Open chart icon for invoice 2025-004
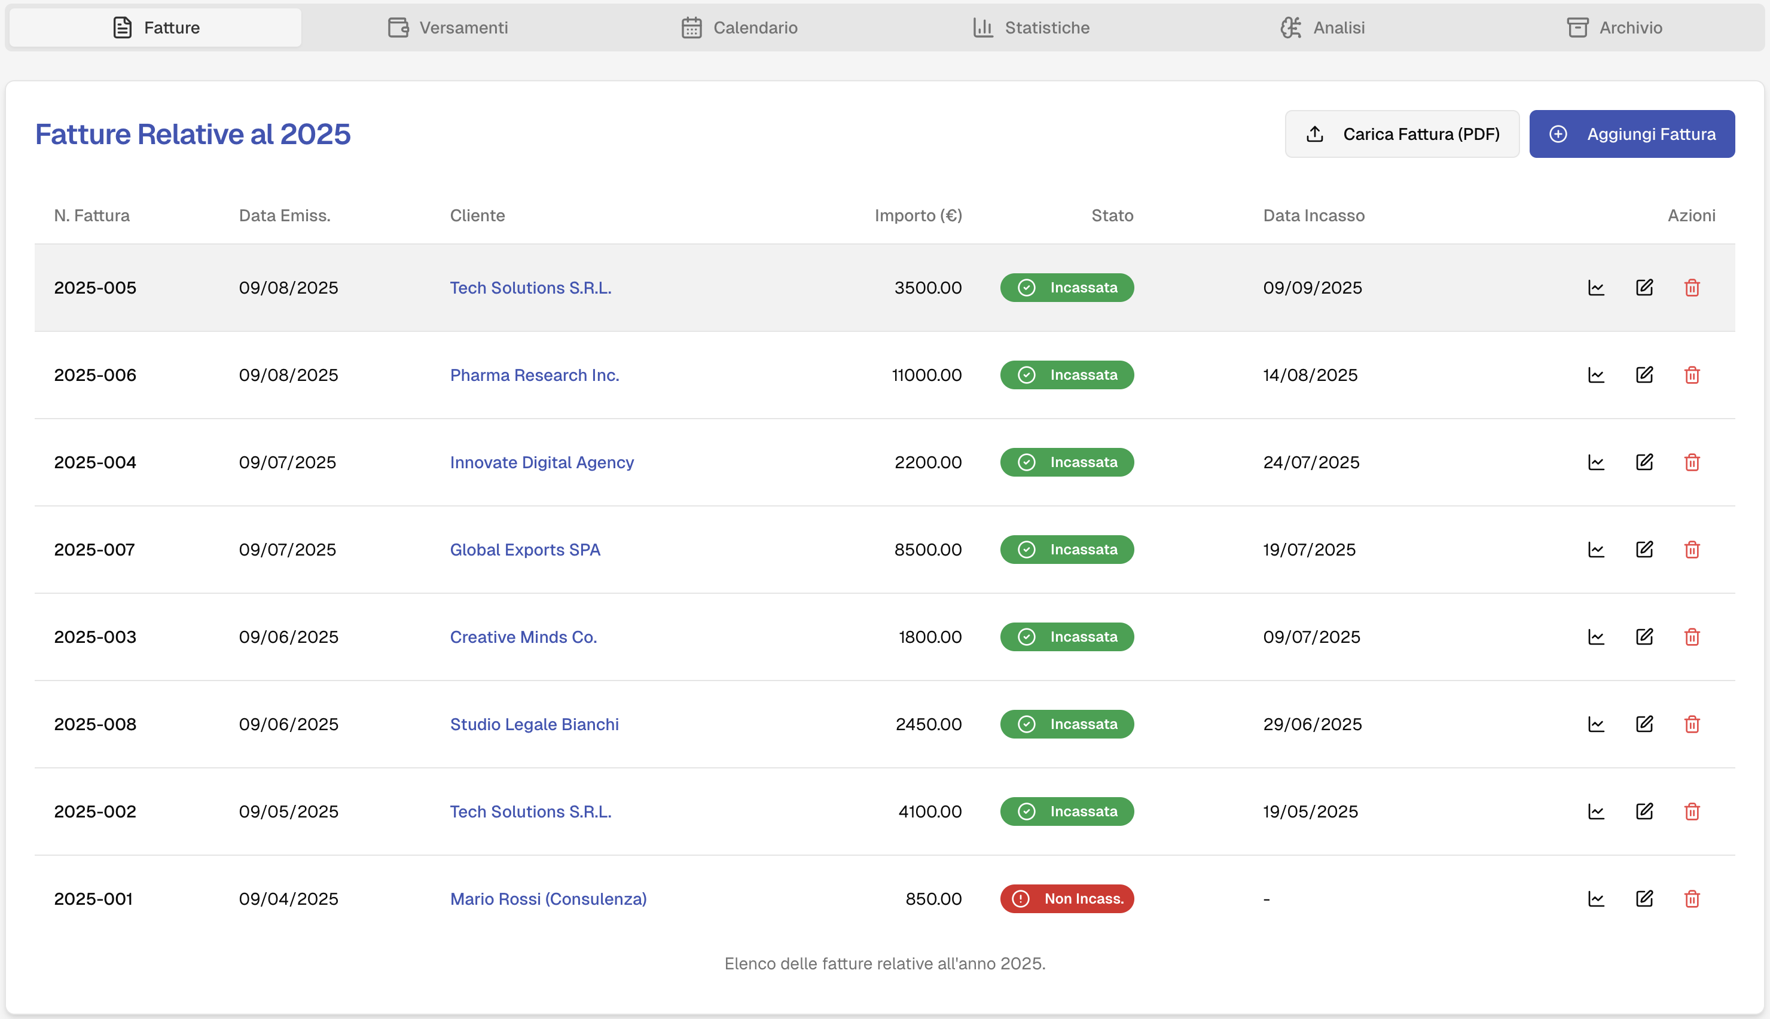Image resolution: width=1770 pixels, height=1019 pixels. tap(1596, 463)
